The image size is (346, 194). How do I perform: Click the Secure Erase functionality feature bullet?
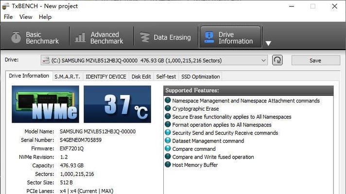168,116
